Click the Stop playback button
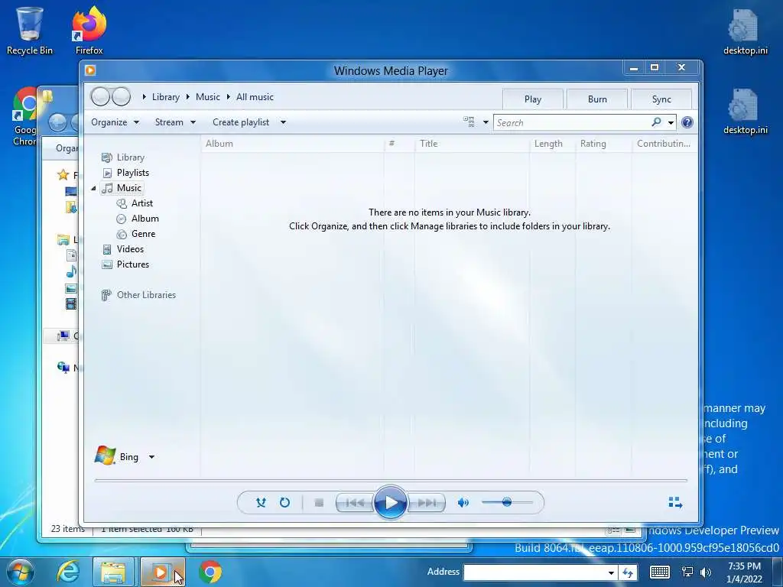This screenshot has height=587, width=783. (x=319, y=503)
